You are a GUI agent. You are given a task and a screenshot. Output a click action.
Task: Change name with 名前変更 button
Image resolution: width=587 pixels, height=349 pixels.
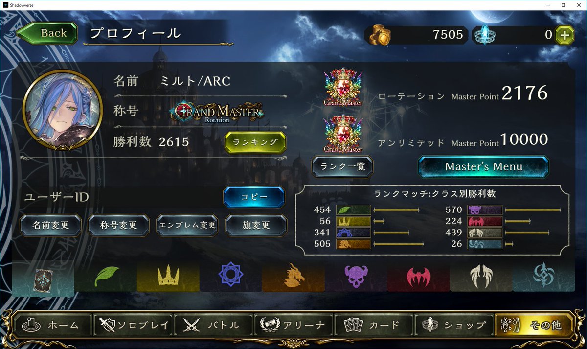click(x=50, y=226)
